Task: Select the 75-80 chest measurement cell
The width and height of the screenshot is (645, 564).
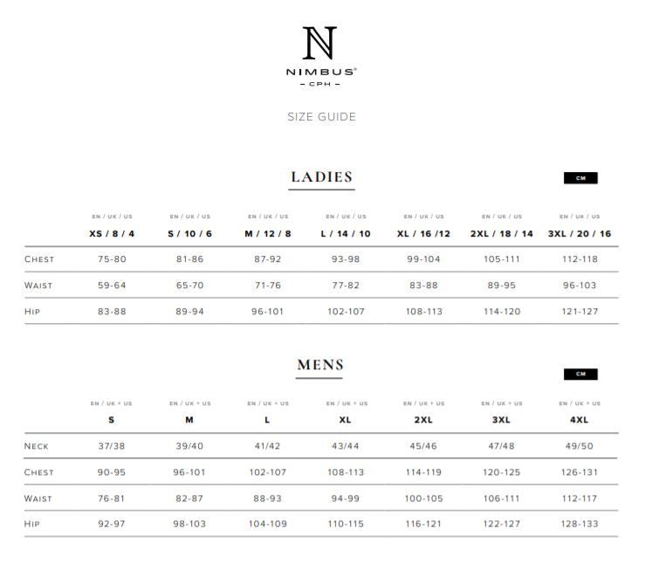Action: coord(112,259)
